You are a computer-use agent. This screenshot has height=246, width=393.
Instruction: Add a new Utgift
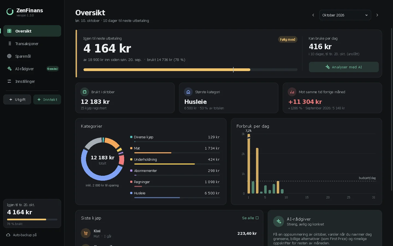[17, 99]
